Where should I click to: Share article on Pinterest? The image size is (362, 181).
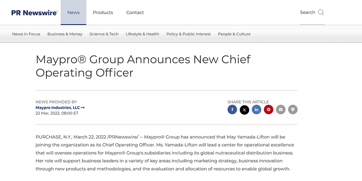269,110
